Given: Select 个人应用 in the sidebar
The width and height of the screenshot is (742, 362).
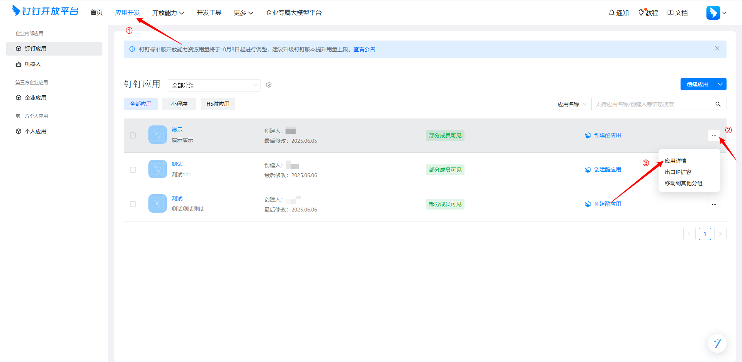Looking at the screenshot, I should coord(54,131).
